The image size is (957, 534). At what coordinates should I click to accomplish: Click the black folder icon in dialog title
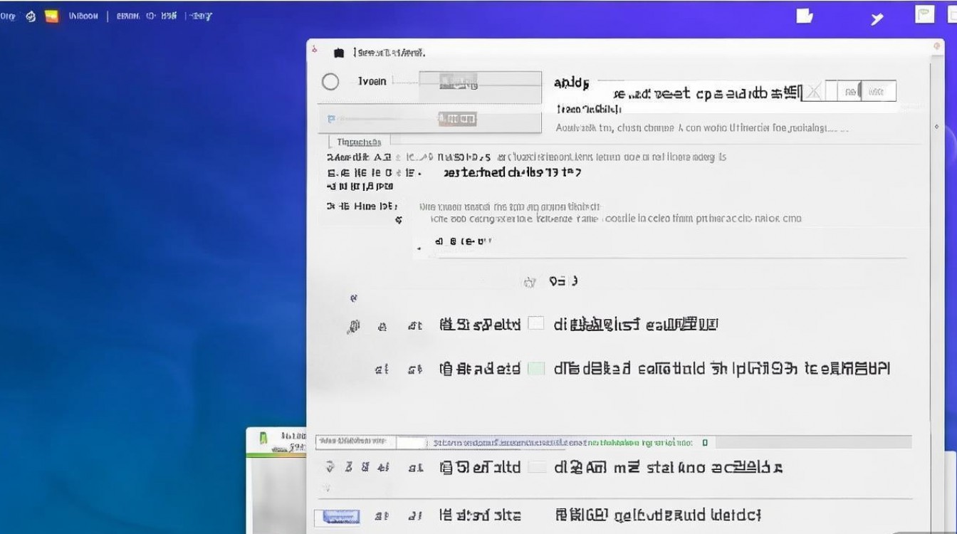click(339, 53)
